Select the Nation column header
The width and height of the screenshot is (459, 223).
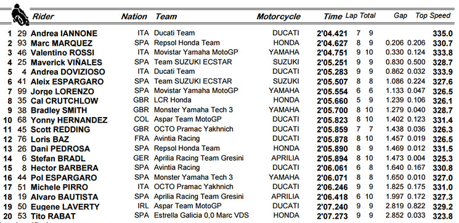134,17
